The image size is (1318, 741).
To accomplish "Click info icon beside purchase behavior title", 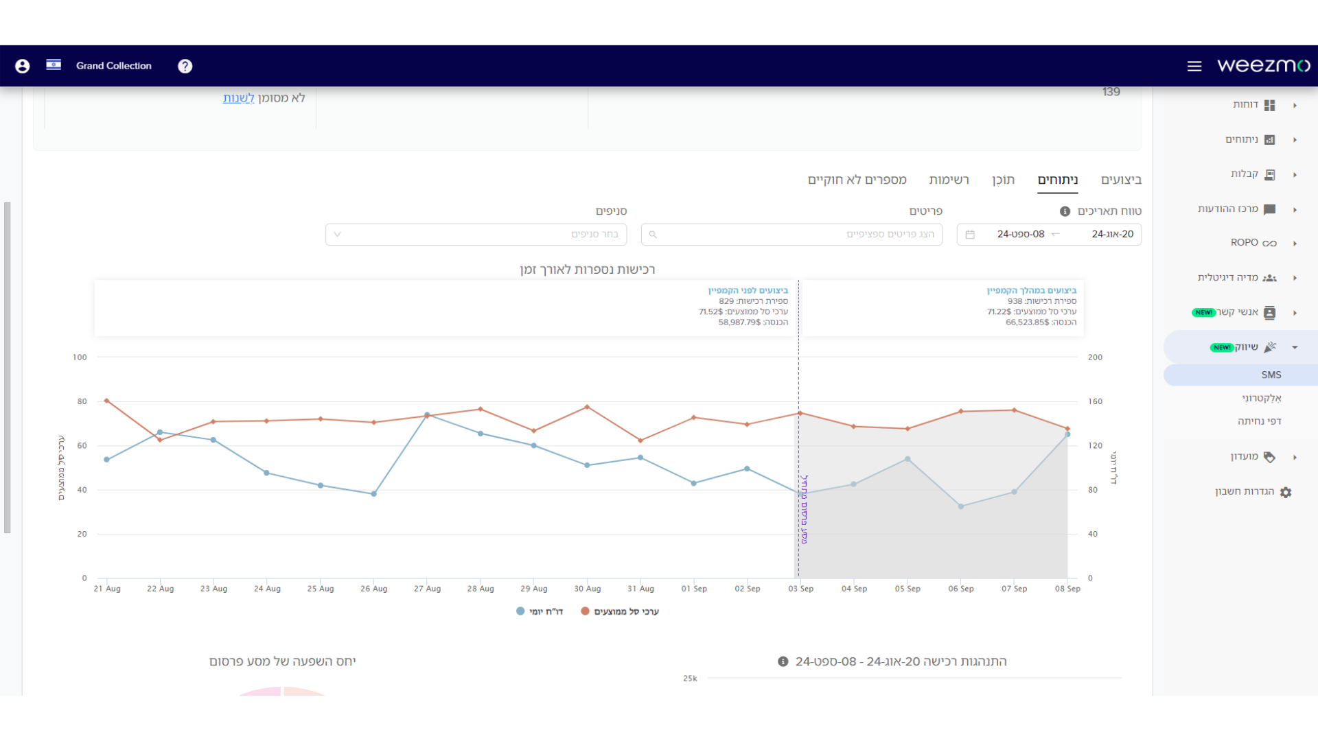I will (783, 661).
